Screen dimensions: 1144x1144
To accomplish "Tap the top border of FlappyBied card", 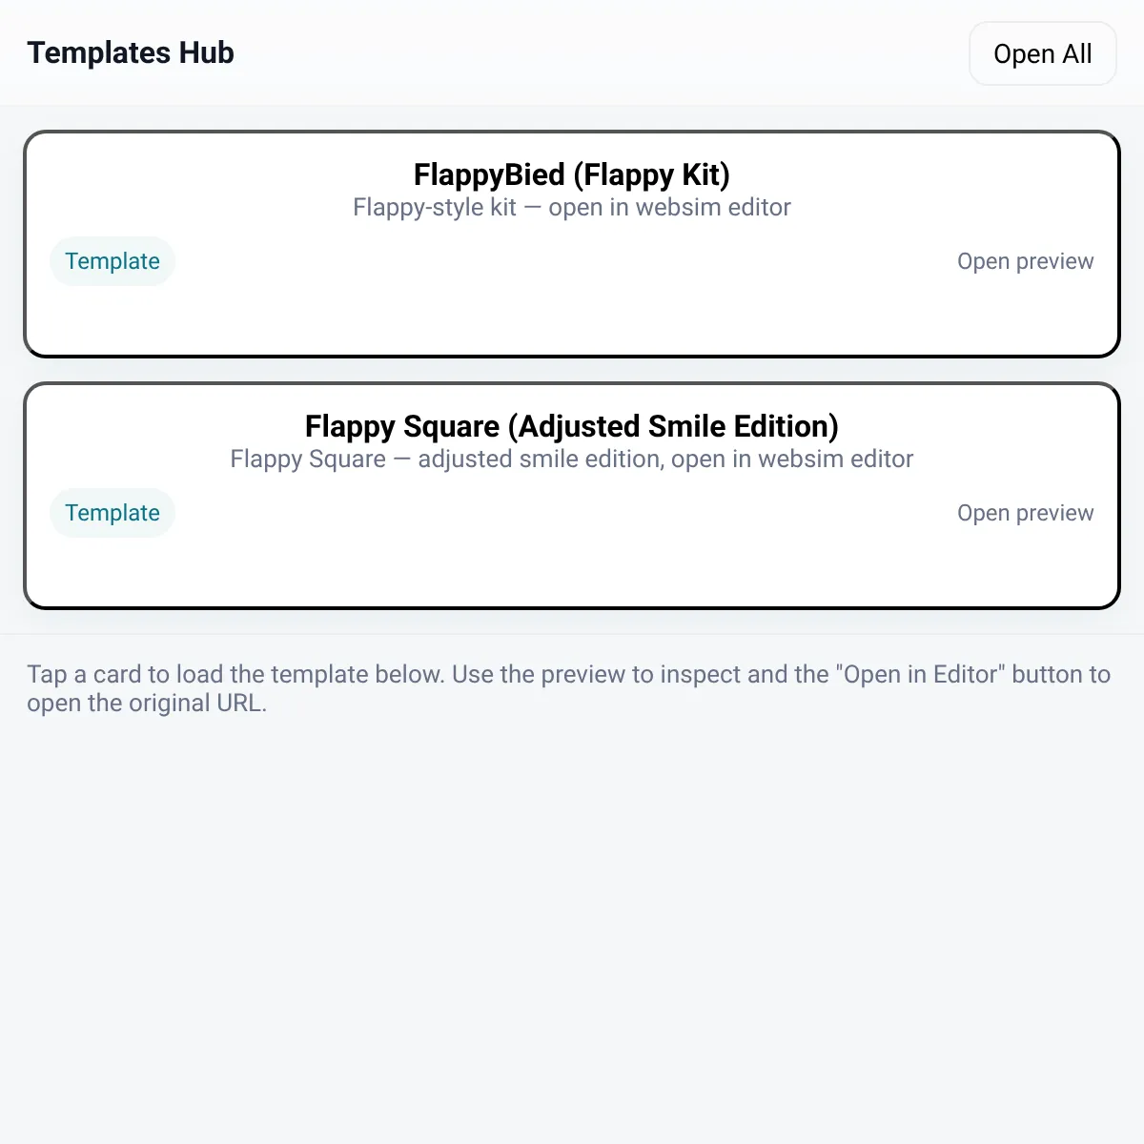I will [572, 133].
